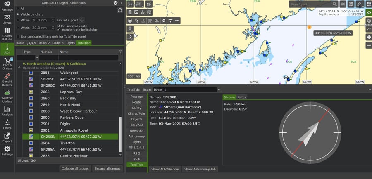Enable configured filters only for TotalTide panel
372x179 pixels.
(x=18, y=36)
